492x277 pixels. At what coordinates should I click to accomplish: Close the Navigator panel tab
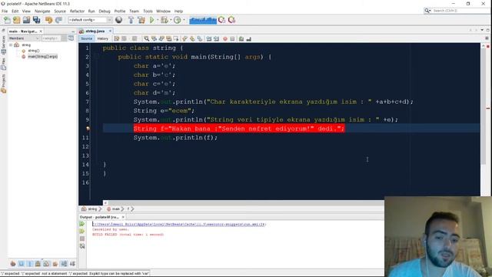coord(41,32)
